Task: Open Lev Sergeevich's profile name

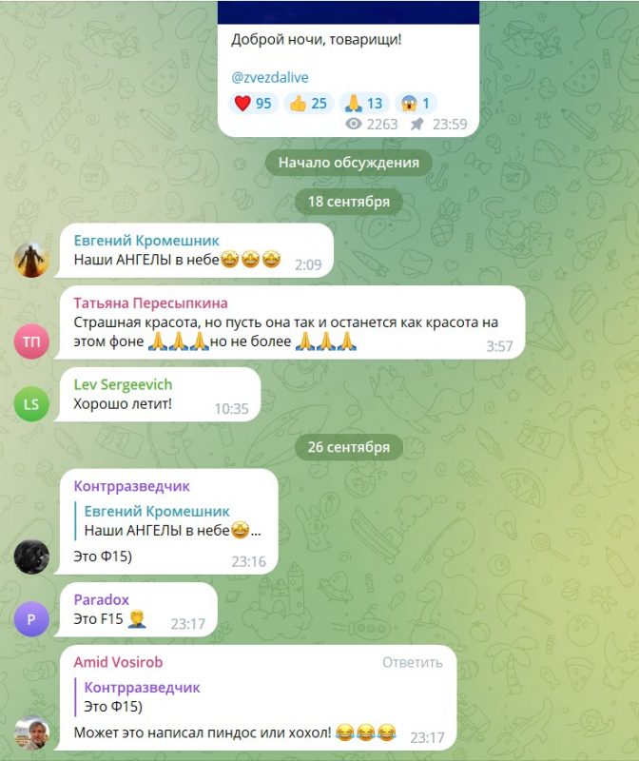Action: (x=123, y=384)
